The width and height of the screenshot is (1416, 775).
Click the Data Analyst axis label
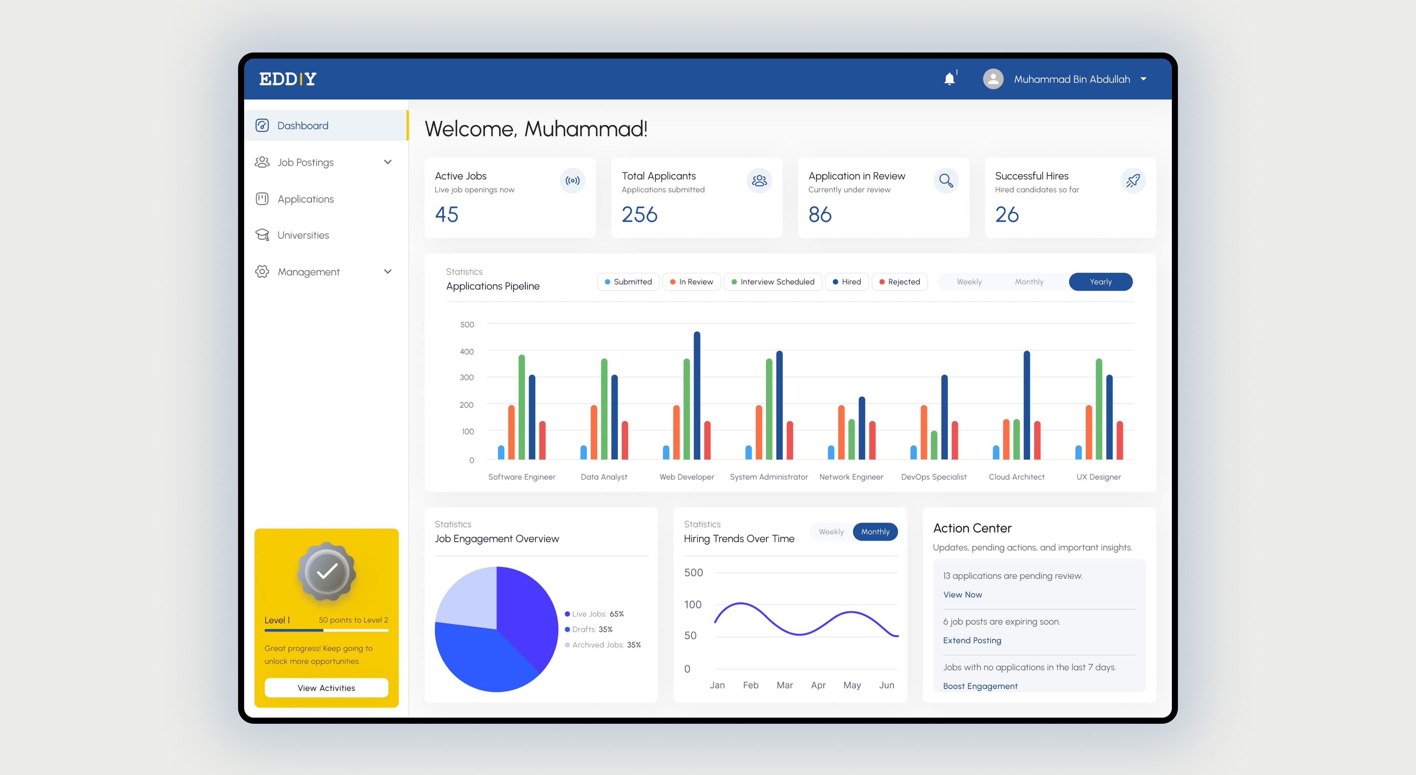pyautogui.click(x=604, y=477)
